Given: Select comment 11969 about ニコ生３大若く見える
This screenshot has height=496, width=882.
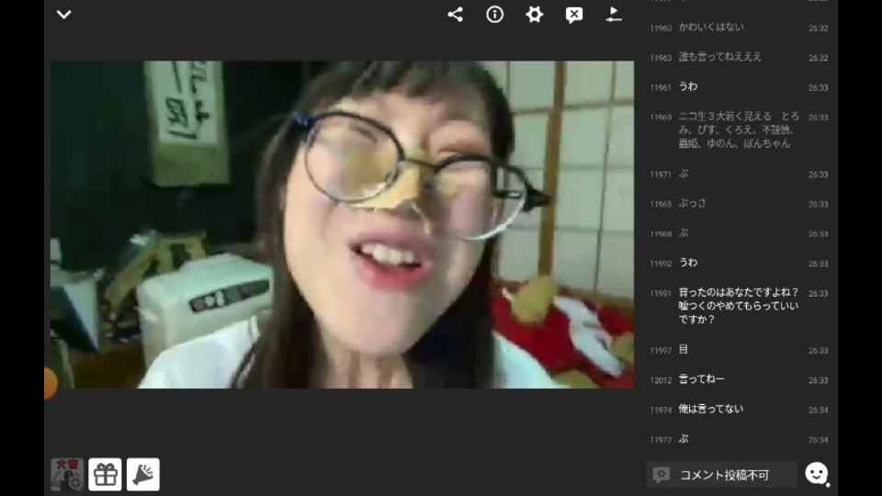Looking at the screenshot, I should 739,130.
